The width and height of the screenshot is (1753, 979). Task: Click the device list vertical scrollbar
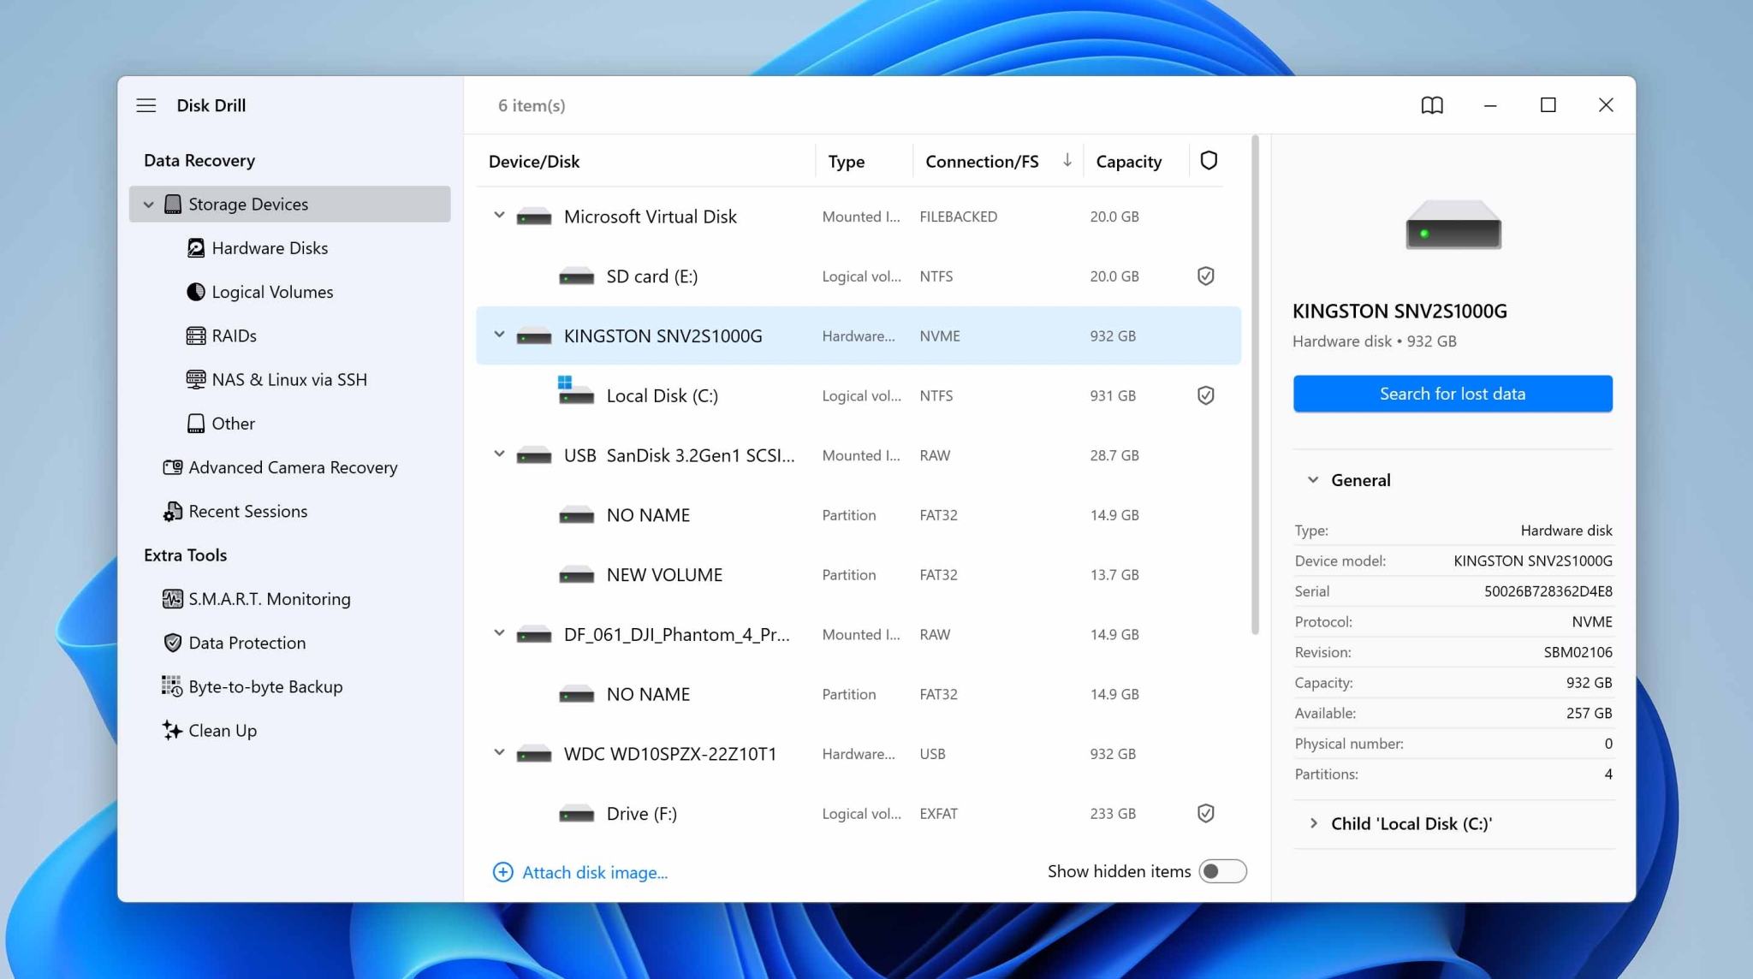(x=1255, y=385)
